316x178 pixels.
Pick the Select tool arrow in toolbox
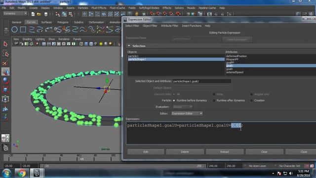click(5, 44)
